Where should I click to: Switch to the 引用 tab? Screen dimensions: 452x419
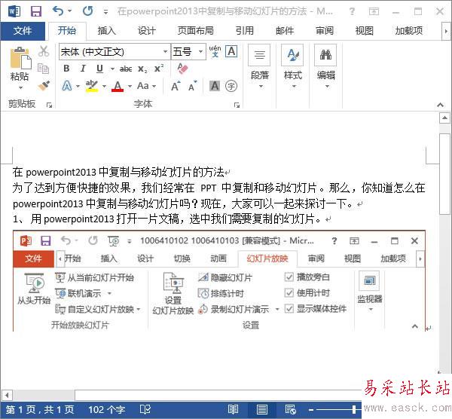coord(244,31)
